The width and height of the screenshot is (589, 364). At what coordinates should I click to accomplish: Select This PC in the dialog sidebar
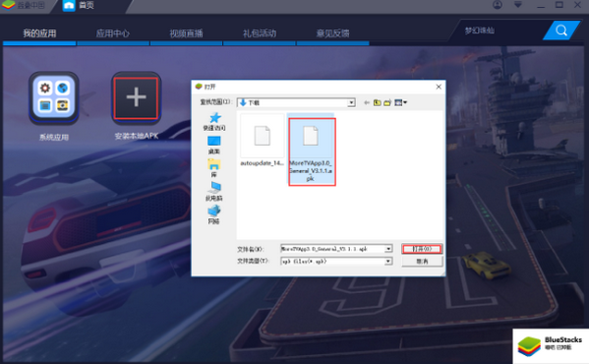[214, 192]
